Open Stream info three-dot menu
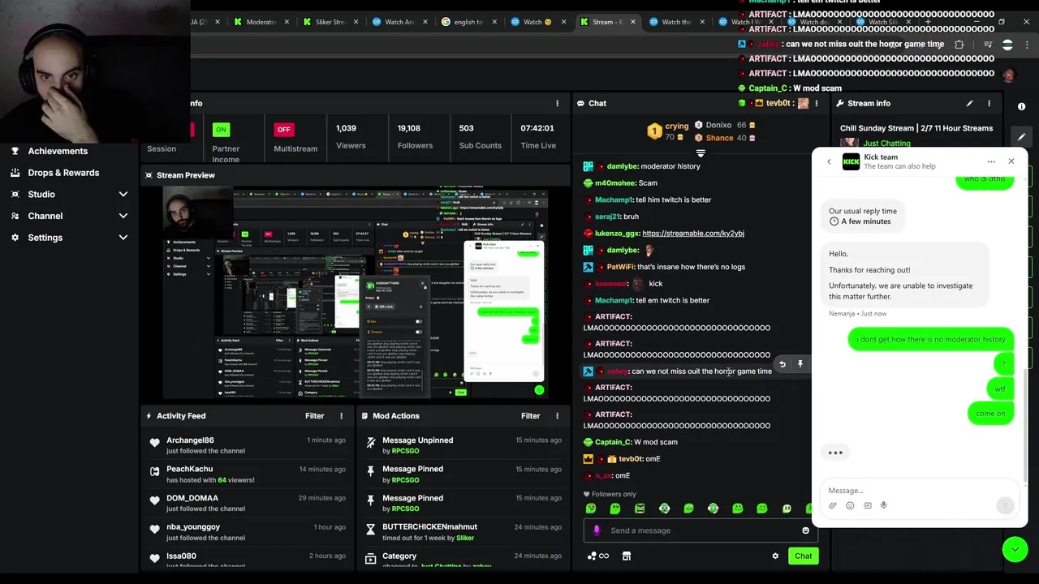The image size is (1039, 584). pos(989,103)
